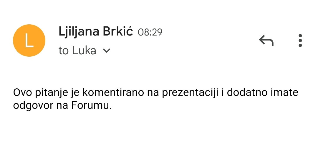Click the word 'odgovor' on second line
Viewport: 318px width, 145px height.
[x=33, y=106]
